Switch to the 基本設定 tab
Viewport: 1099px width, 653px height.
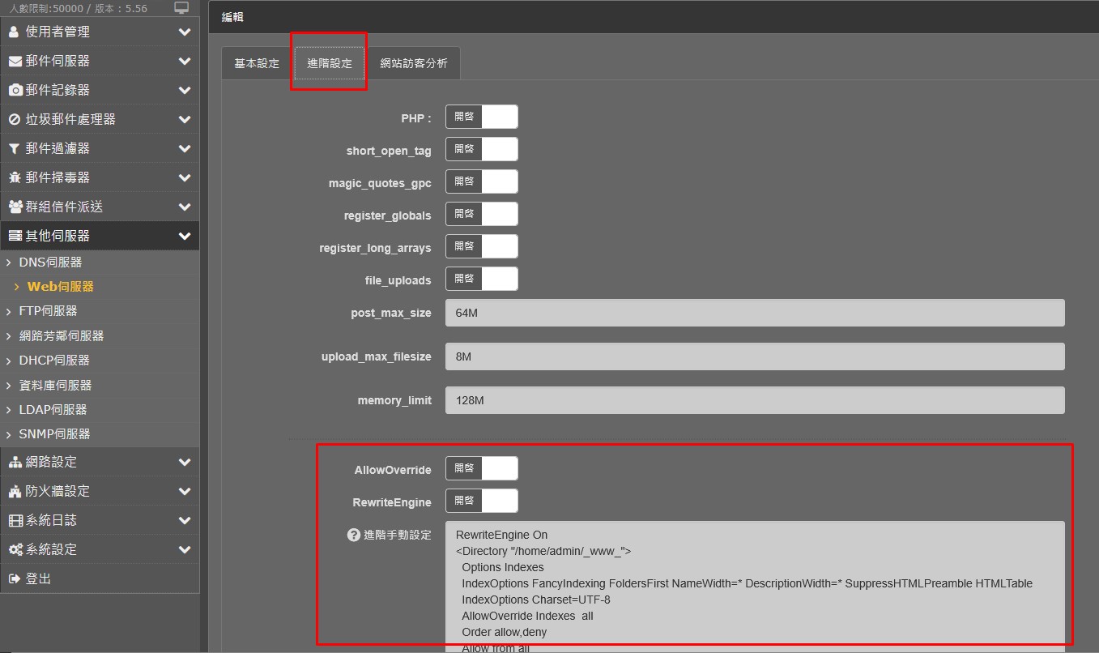[256, 63]
